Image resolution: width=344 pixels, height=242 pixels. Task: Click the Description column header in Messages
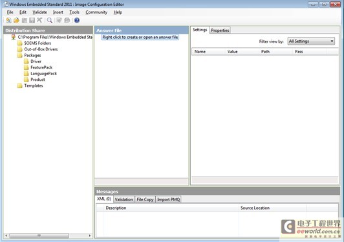pos(171,208)
